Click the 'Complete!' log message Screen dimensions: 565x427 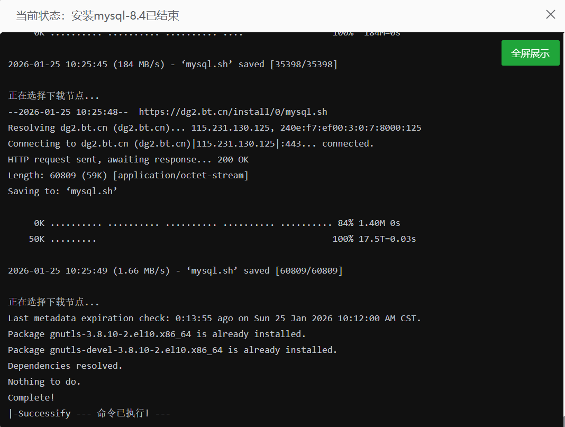pos(31,397)
